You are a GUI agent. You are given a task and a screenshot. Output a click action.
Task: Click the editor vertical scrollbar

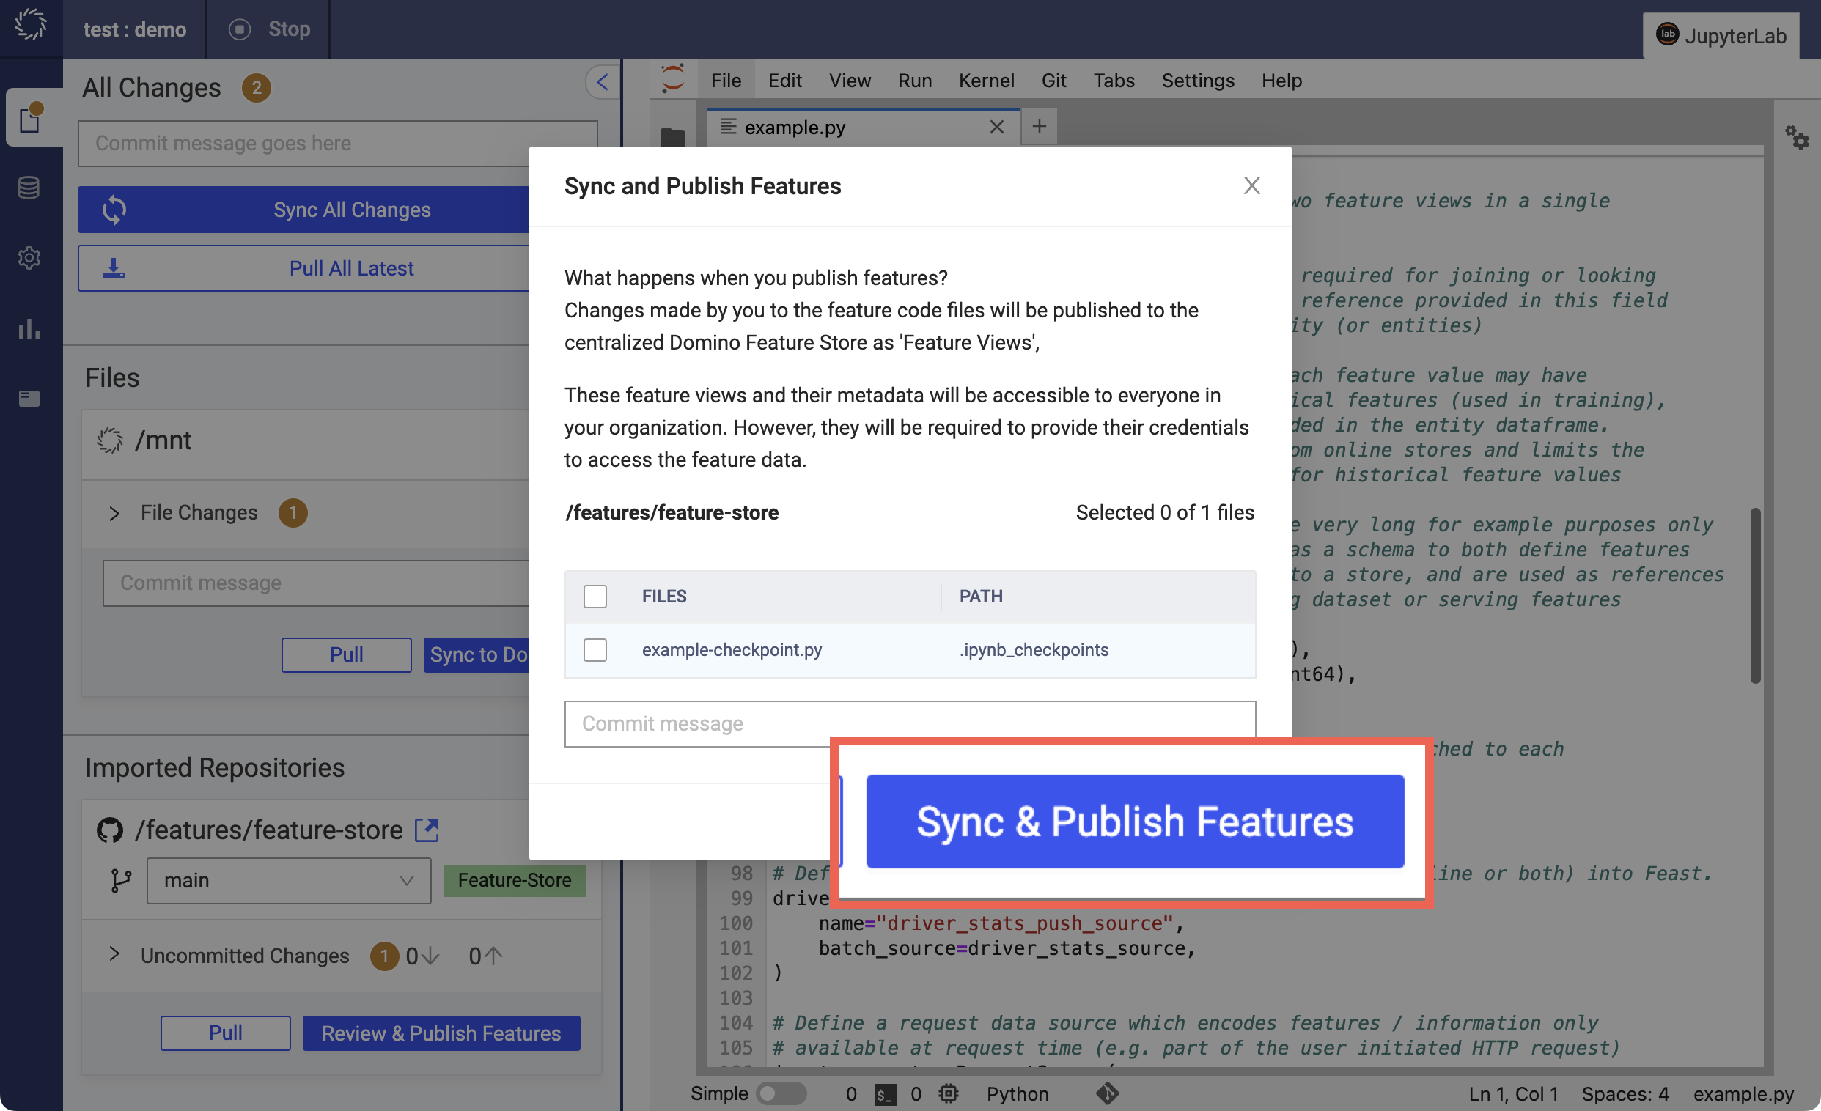[x=1755, y=595]
